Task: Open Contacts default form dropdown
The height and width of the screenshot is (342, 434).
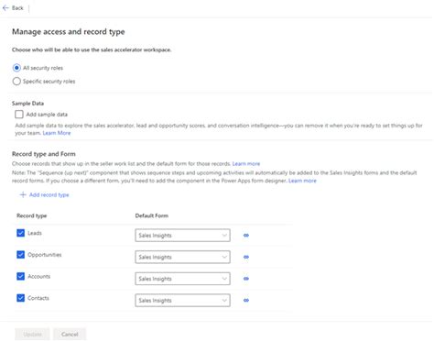Action: (182, 301)
